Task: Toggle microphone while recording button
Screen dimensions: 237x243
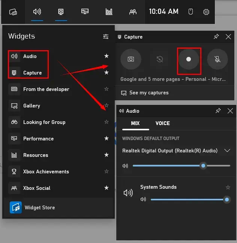Action: (217, 59)
